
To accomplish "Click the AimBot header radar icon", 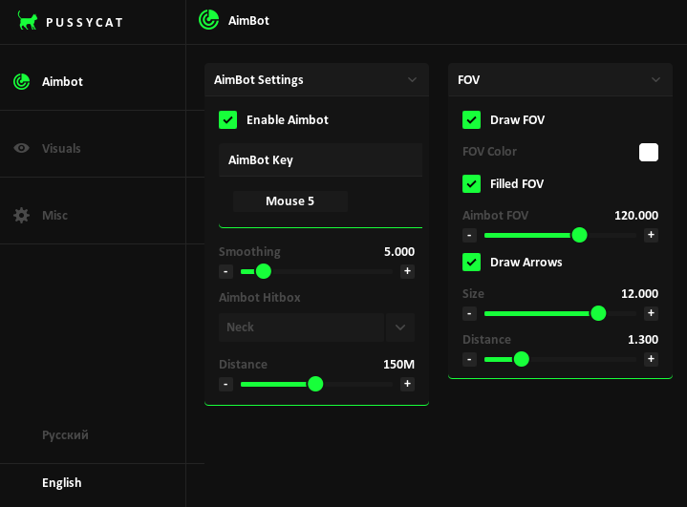I will (x=208, y=19).
